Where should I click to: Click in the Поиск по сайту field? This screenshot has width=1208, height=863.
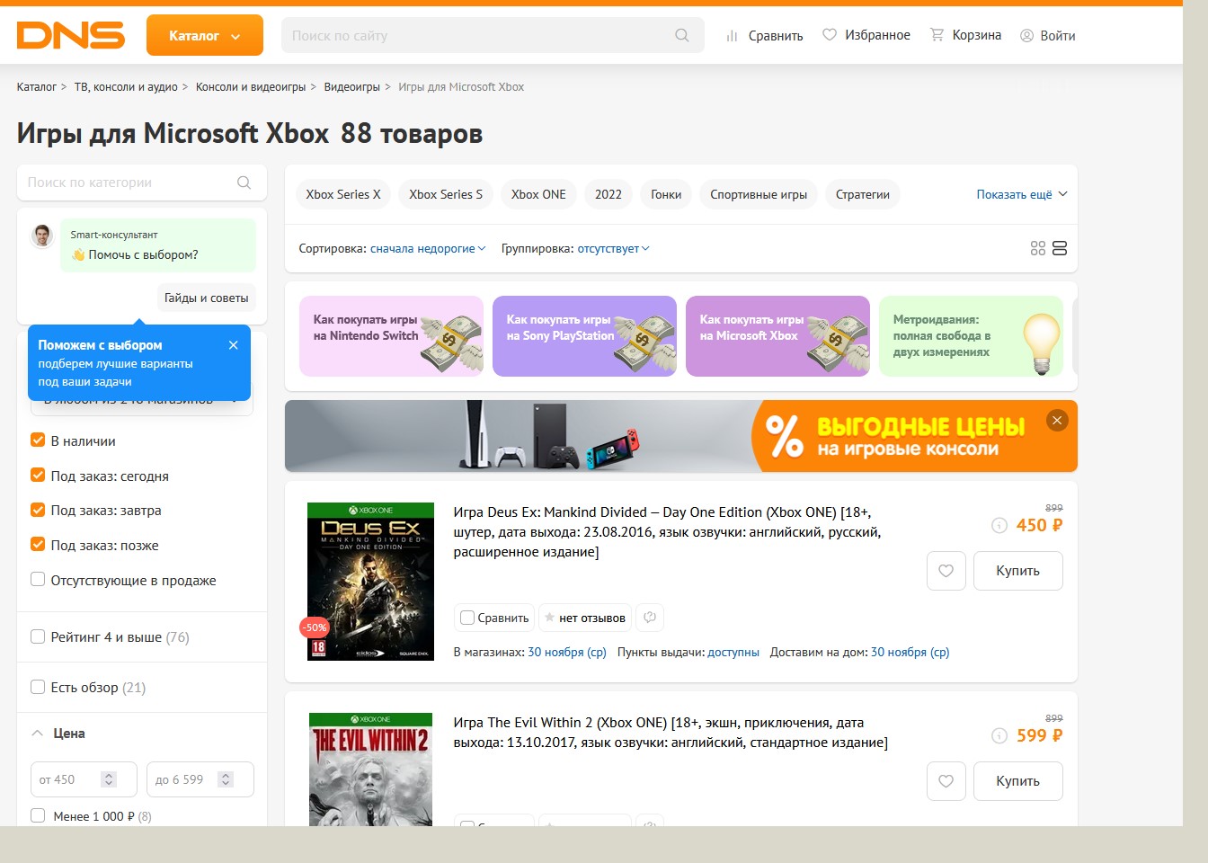tap(478, 36)
